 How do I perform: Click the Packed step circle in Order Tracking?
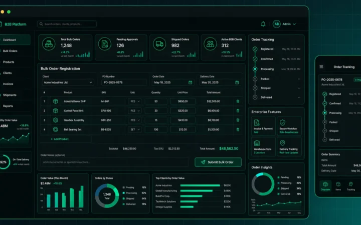coord(255,79)
